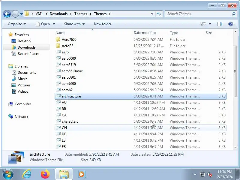
Task: Click the Videos library filmstrip icon
Action: point(14,91)
